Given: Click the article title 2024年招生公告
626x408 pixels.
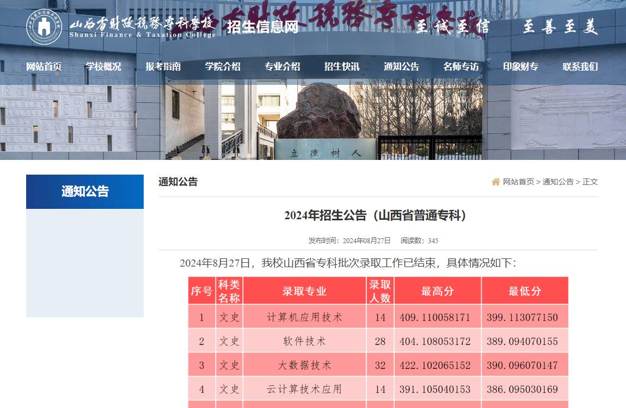Looking at the screenshot, I should click(376, 216).
